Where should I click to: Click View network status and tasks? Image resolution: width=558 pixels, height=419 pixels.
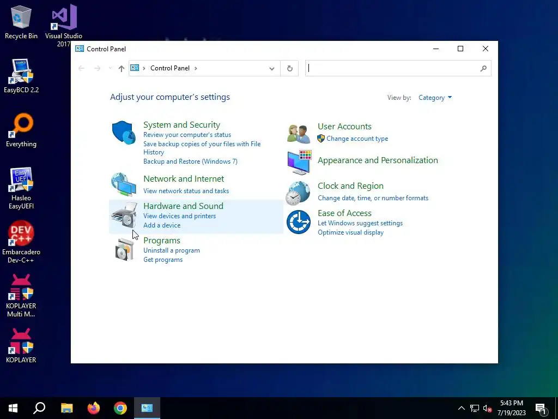186,191
